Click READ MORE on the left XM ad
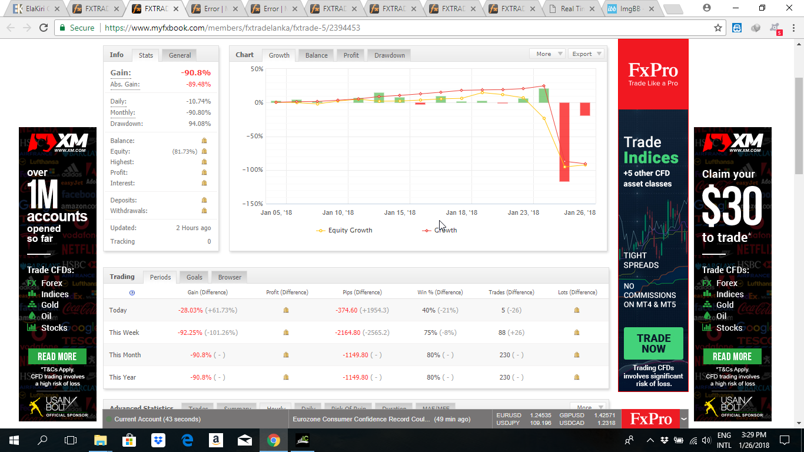Viewport: 804px width, 452px height. (x=57, y=357)
